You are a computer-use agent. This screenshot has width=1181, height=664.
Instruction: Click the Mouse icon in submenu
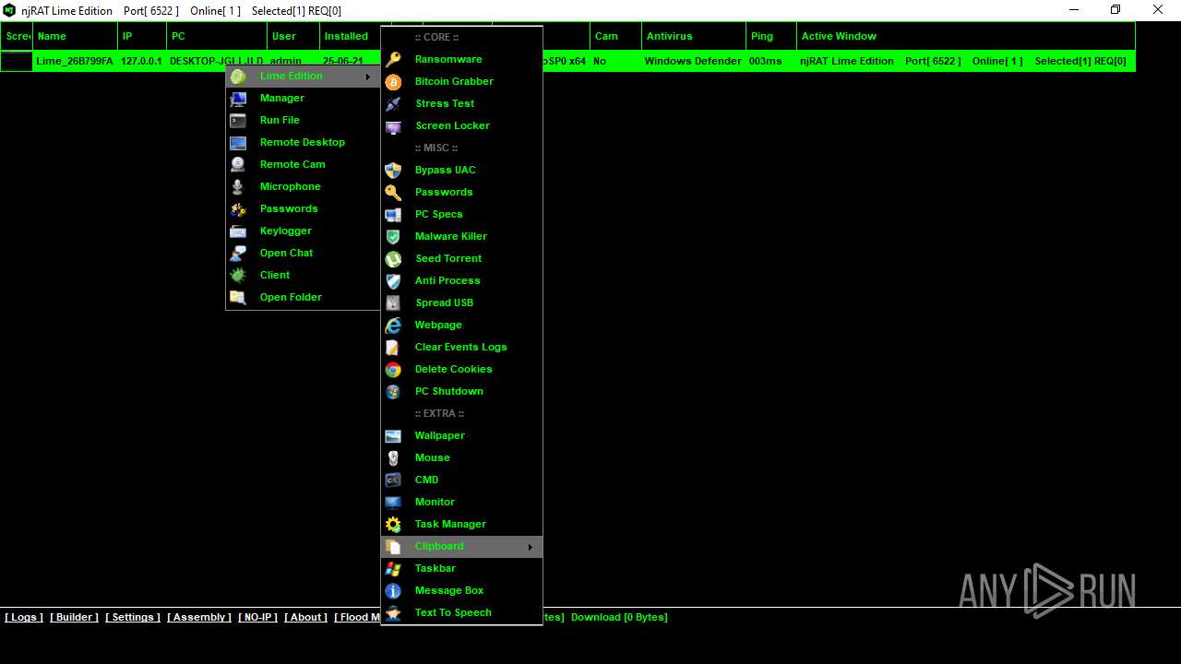393,457
